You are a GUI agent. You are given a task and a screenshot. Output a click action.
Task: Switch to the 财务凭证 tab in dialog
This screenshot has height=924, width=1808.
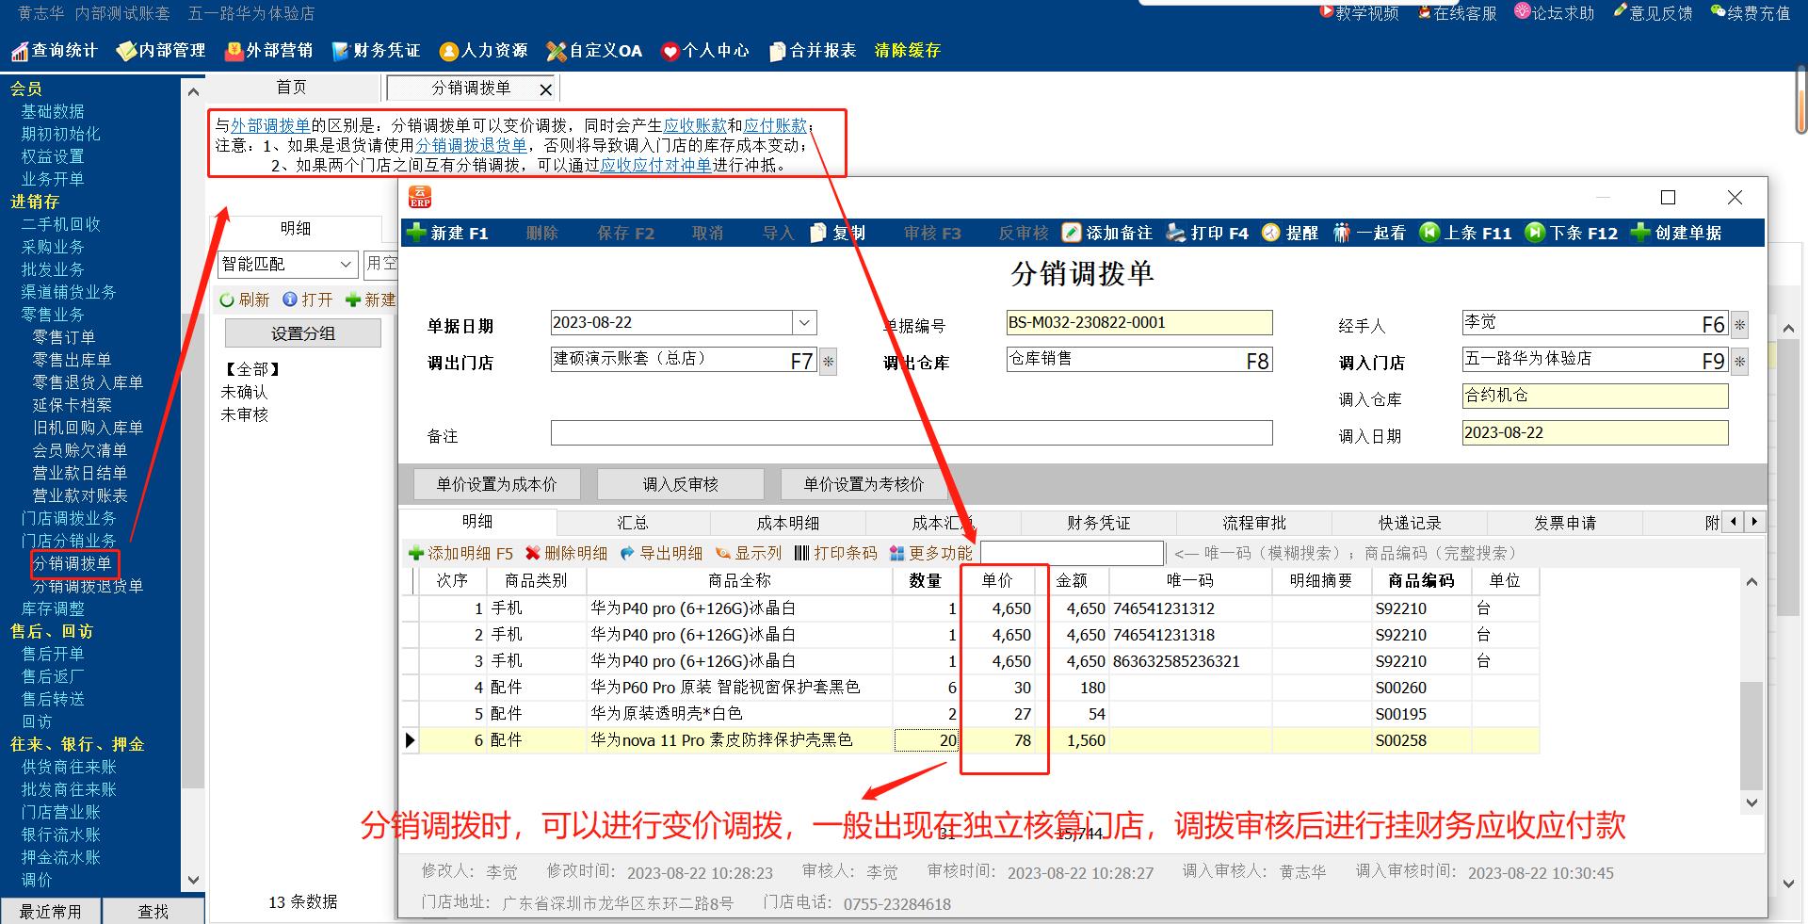pyautogui.click(x=1099, y=523)
